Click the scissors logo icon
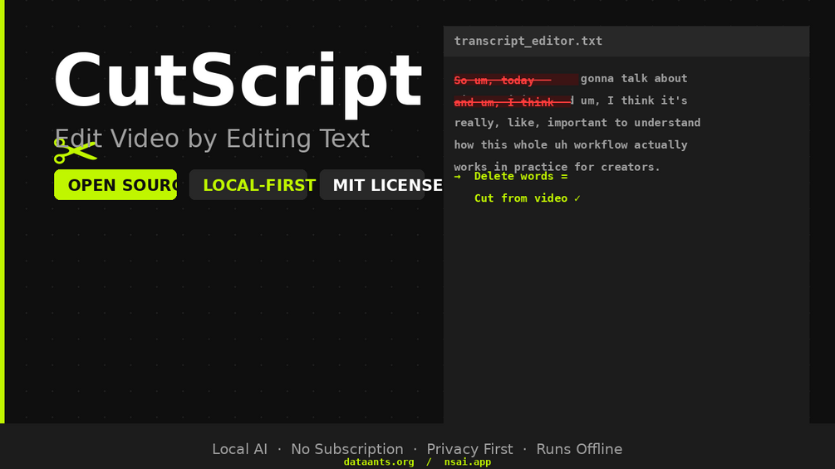 tap(76, 151)
